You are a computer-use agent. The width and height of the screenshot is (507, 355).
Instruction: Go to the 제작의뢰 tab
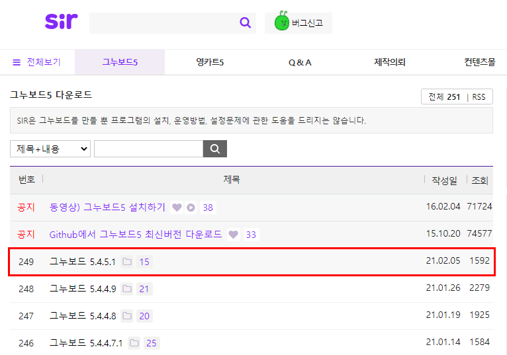[390, 62]
